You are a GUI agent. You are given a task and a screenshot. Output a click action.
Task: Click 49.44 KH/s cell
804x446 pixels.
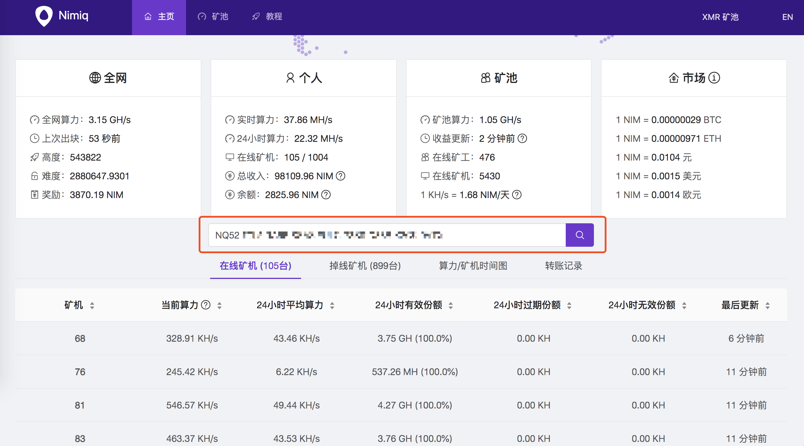click(296, 405)
